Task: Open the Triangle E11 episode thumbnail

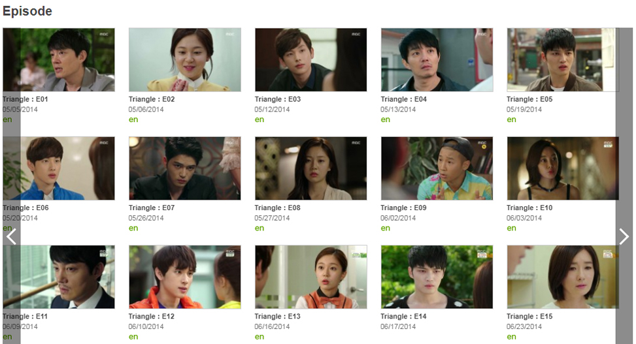Action: coord(59,277)
